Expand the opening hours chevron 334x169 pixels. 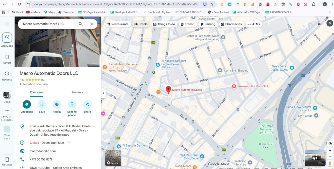click(x=69, y=143)
